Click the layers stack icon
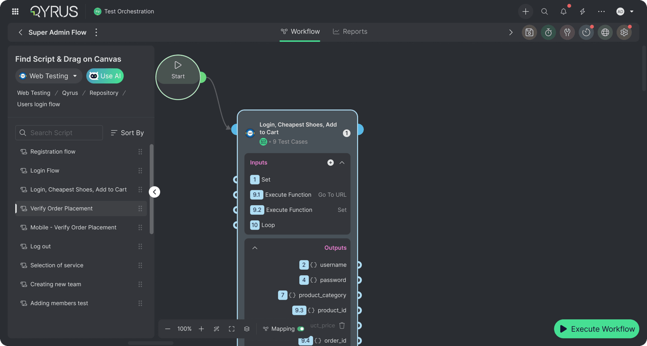647x346 pixels. click(247, 329)
